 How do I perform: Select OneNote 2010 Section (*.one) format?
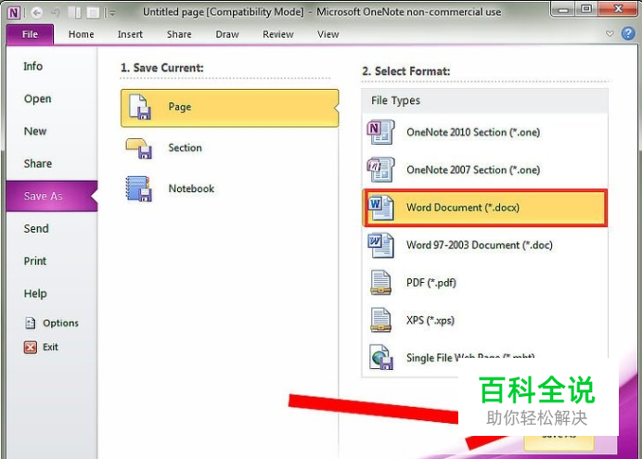tap(485, 132)
